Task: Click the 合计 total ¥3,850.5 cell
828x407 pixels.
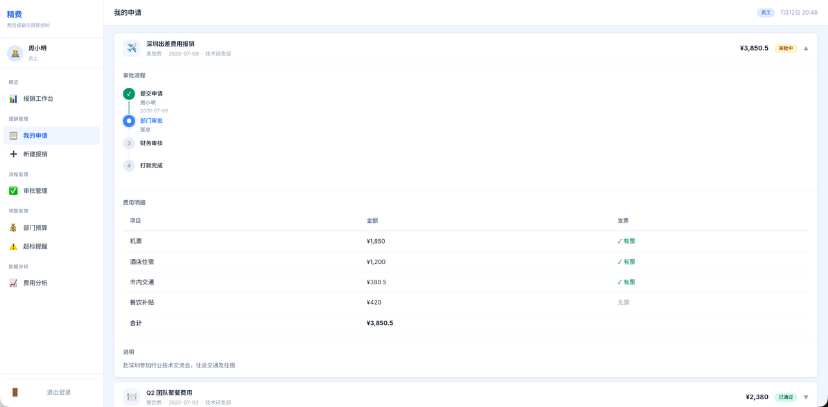Action: click(380, 323)
